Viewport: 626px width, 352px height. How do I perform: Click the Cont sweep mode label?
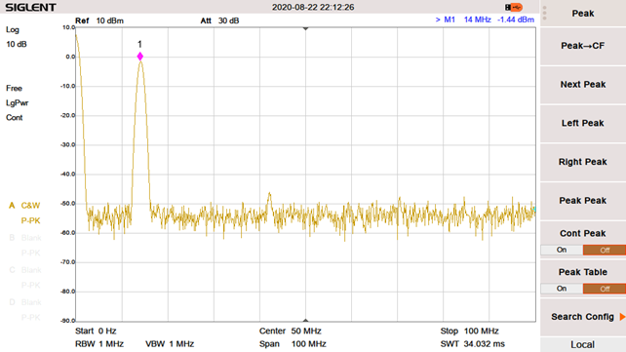[14, 118]
